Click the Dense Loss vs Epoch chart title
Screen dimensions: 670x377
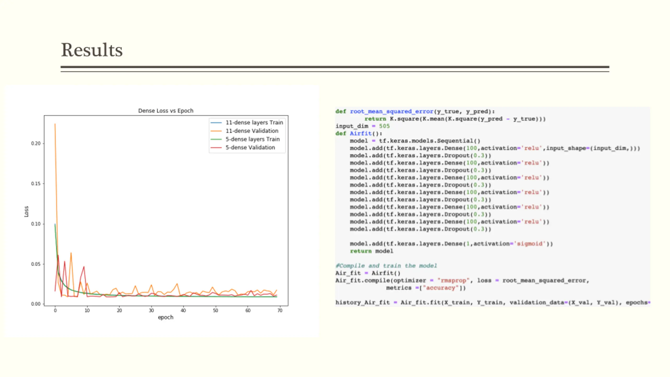(166, 110)
